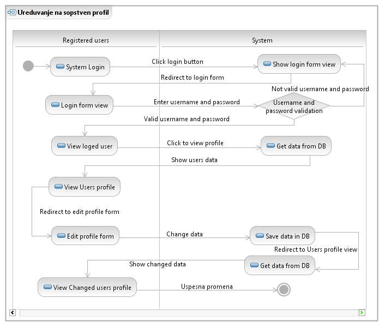The width and height of the screenshot is (385, 327).
Task: Click the Registered users swimlane header
Action: pyautogui.click(x=86, y=40)
